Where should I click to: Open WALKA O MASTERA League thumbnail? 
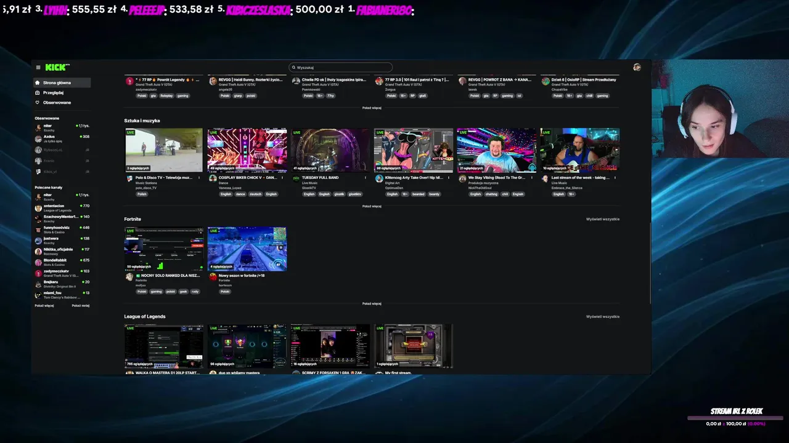(163, 346)
